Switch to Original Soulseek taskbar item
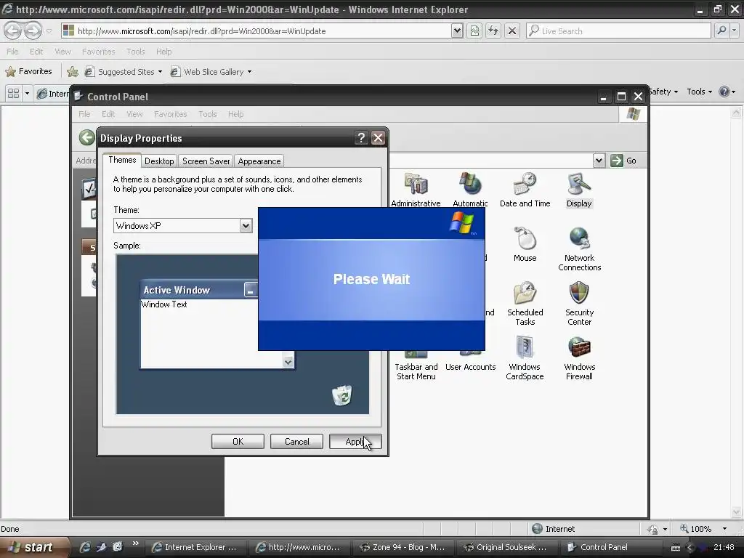Screen dimensions: 744x558 coord(506,547)
